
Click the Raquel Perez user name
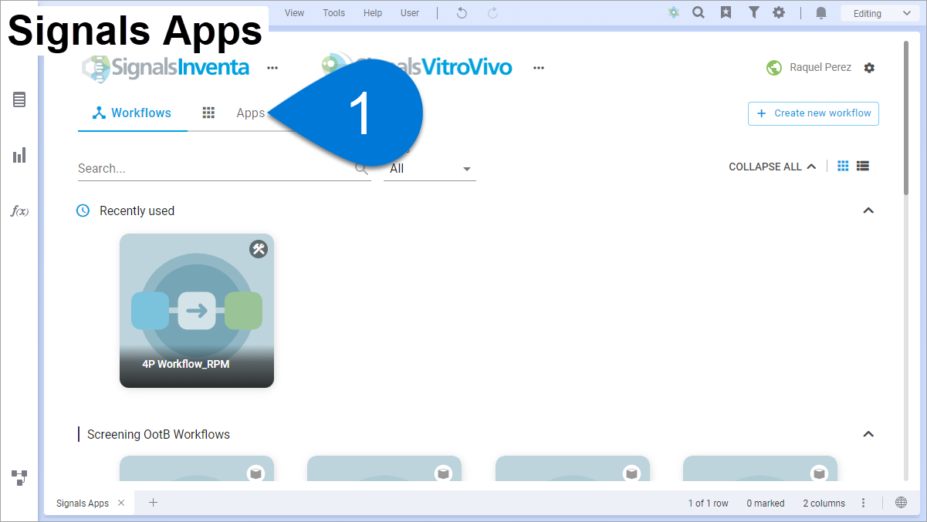(x=820, y=68)
